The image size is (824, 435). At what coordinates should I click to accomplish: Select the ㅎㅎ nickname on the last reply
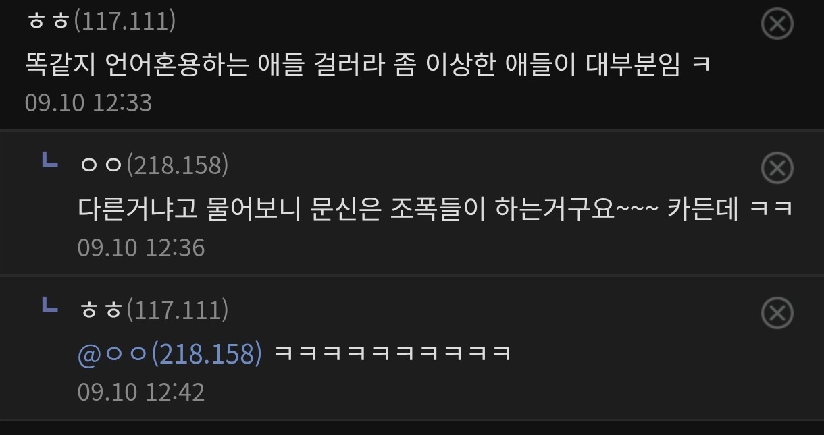101,310
